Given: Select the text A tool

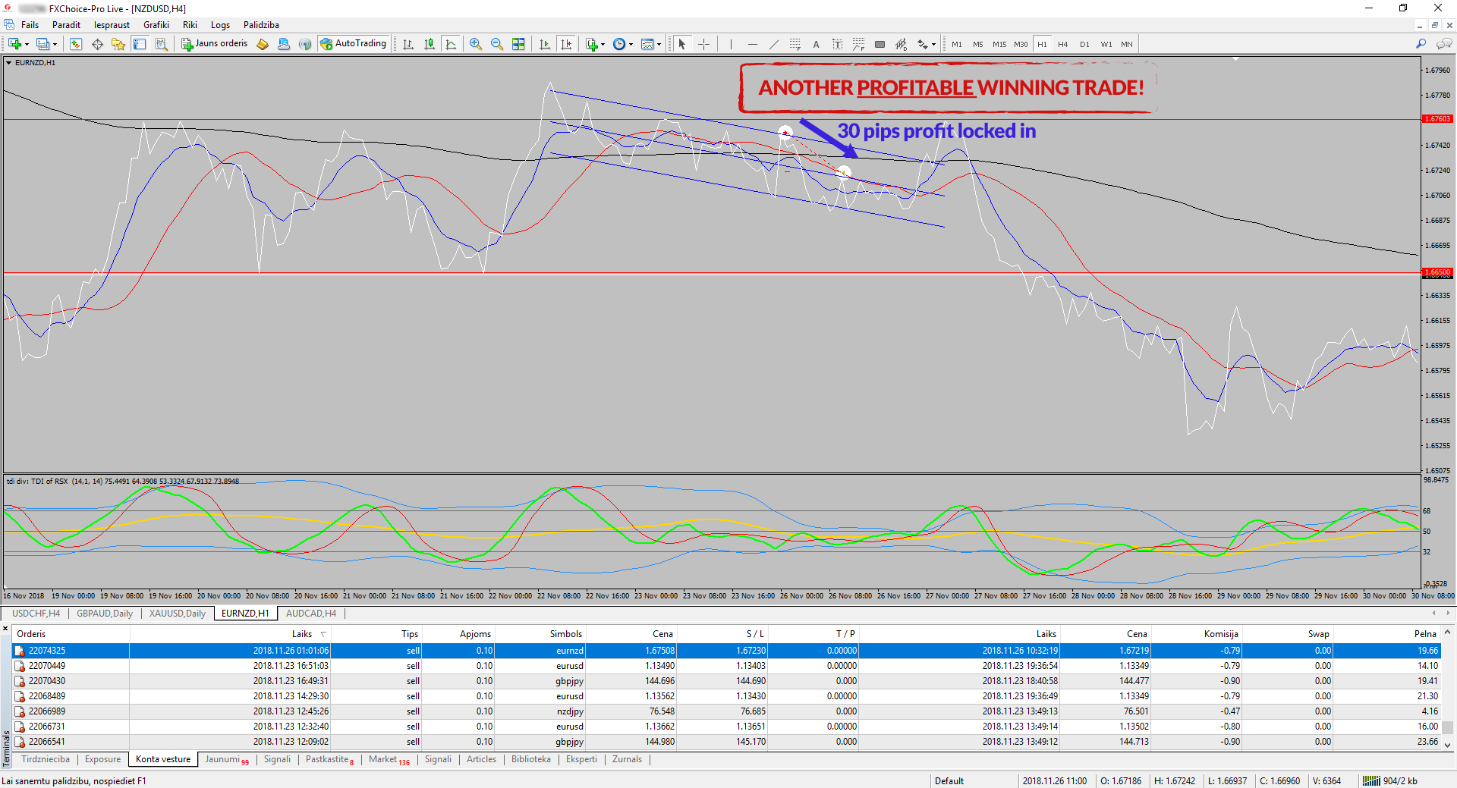Looking at the screenshot, I should (816, 44).
